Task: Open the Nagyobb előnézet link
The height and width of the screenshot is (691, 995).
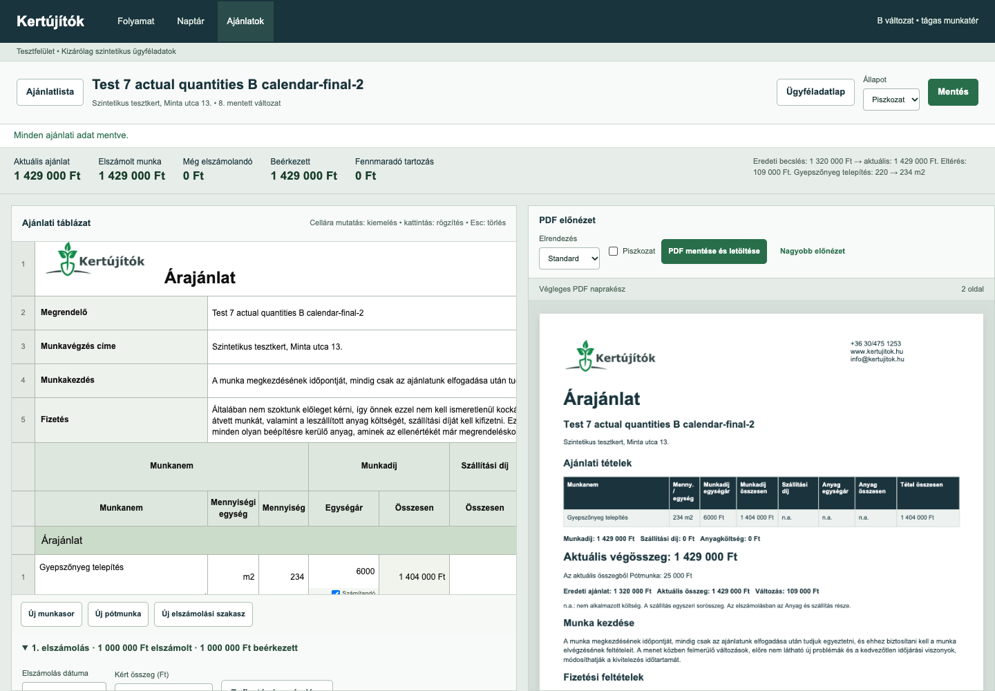Action: [813, 252]
